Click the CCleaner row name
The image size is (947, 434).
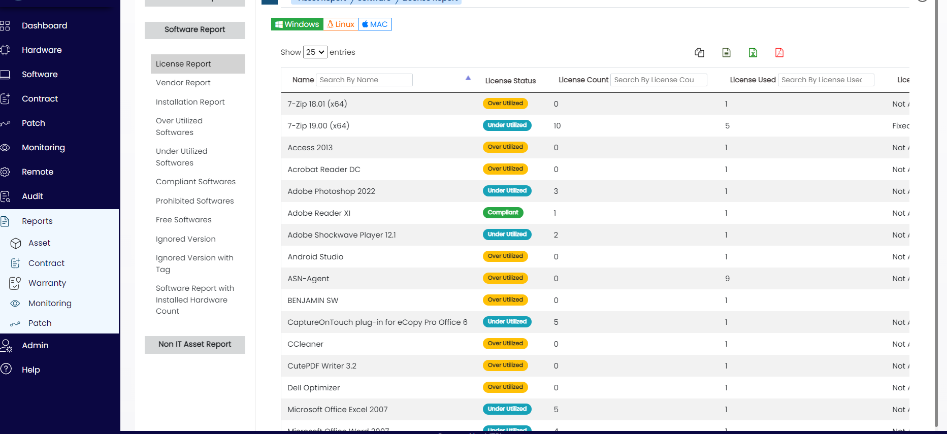click(305, 344)
